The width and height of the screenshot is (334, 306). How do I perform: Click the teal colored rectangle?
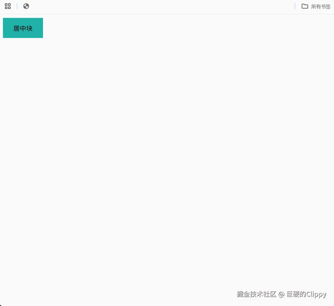point(23,28)
